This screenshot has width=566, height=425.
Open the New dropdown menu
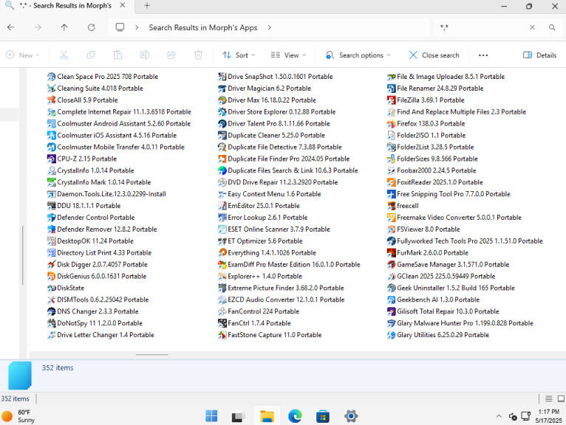pos(23,55)
